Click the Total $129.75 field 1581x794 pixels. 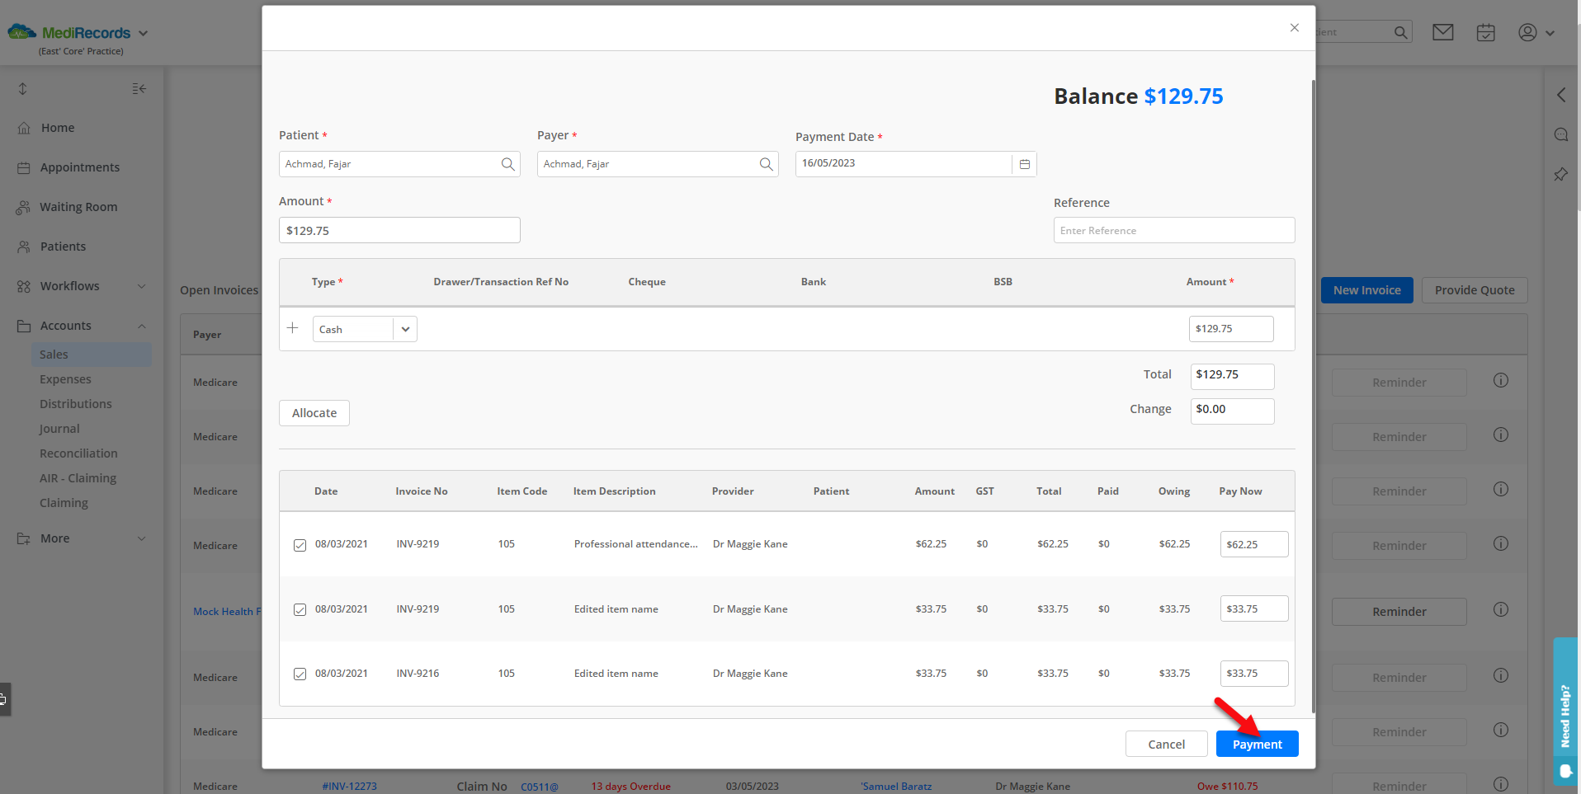[1232, 376]
